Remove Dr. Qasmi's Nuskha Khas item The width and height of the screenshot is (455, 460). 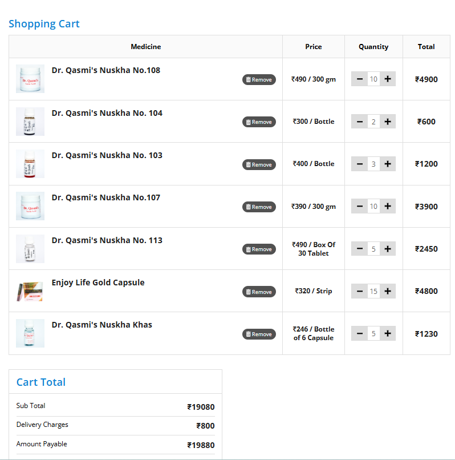[x=259, y=334]
